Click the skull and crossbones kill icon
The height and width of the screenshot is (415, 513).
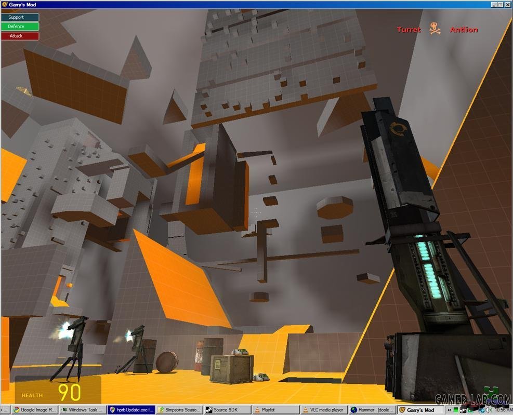coord(435,29)
